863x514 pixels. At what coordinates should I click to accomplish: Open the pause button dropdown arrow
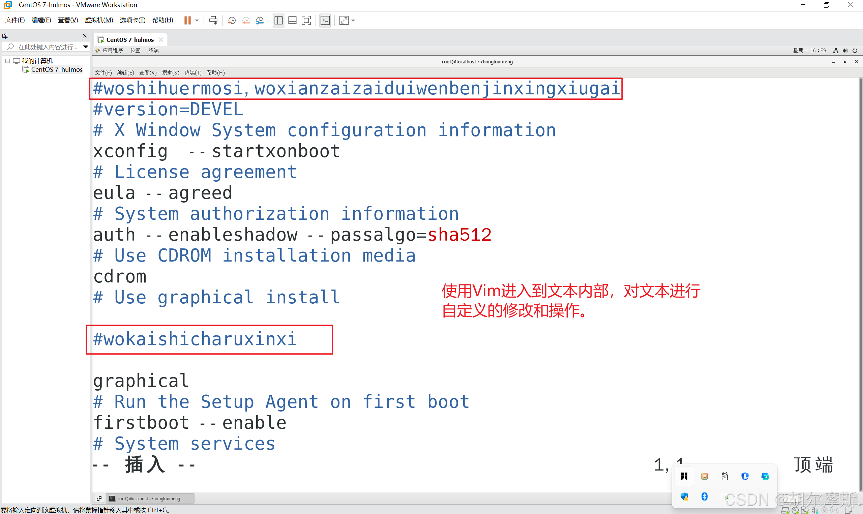pos(197,21)
